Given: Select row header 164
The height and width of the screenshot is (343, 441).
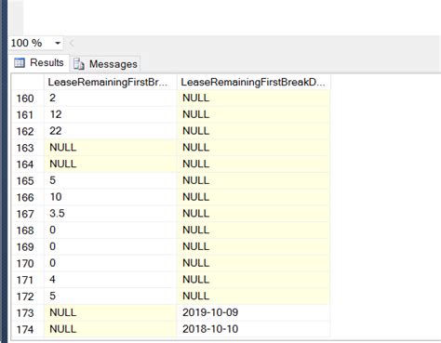Looking at the screenshot, I should coord(28,165).
